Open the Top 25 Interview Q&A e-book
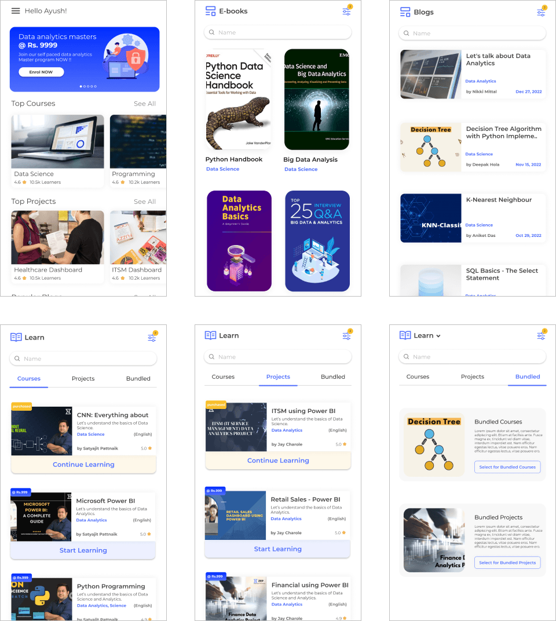The width and height of the screenshot is (556, 621). pos(317,241)
